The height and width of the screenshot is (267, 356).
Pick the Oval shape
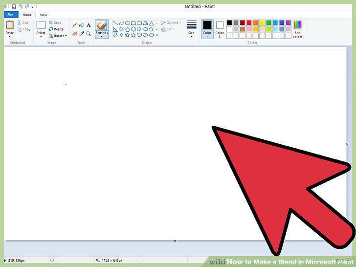coord(127,23)
